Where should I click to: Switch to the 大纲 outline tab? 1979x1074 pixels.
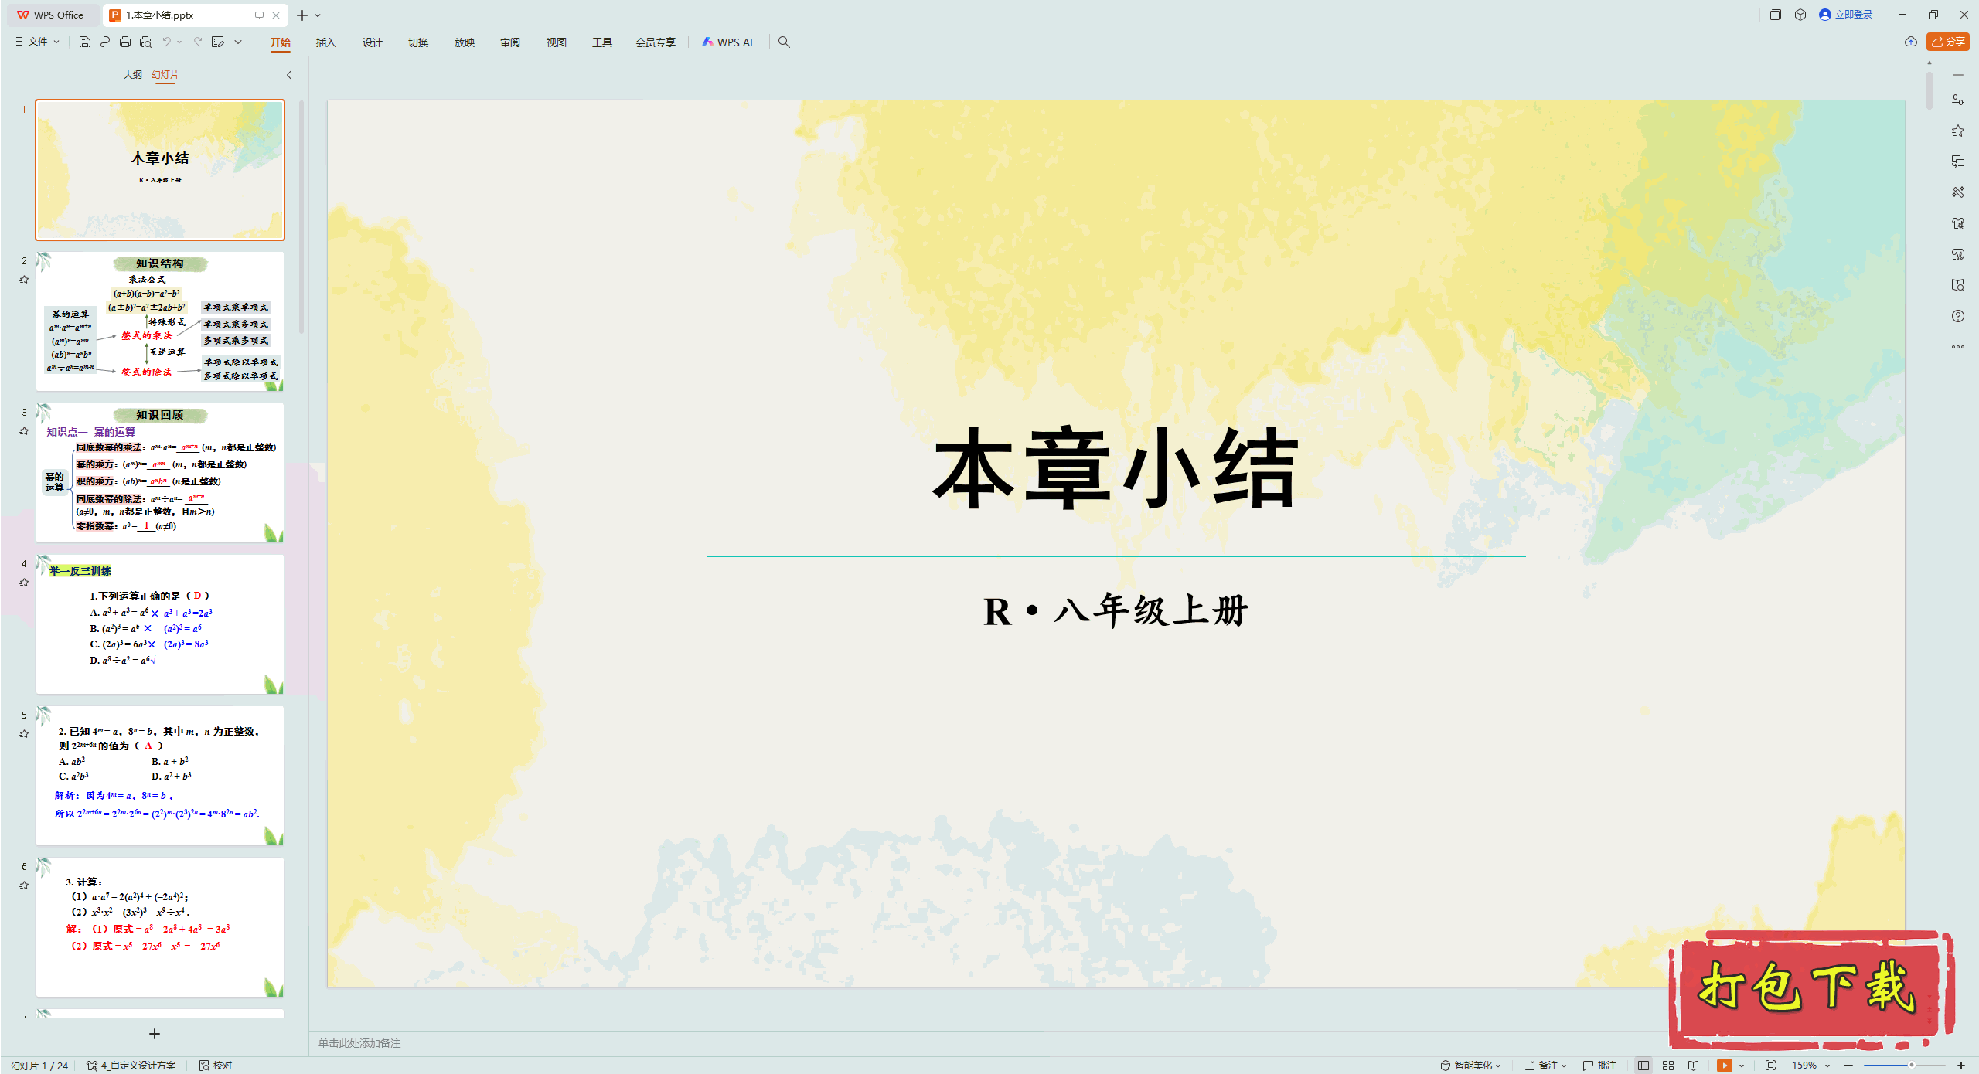click(132, 74)
